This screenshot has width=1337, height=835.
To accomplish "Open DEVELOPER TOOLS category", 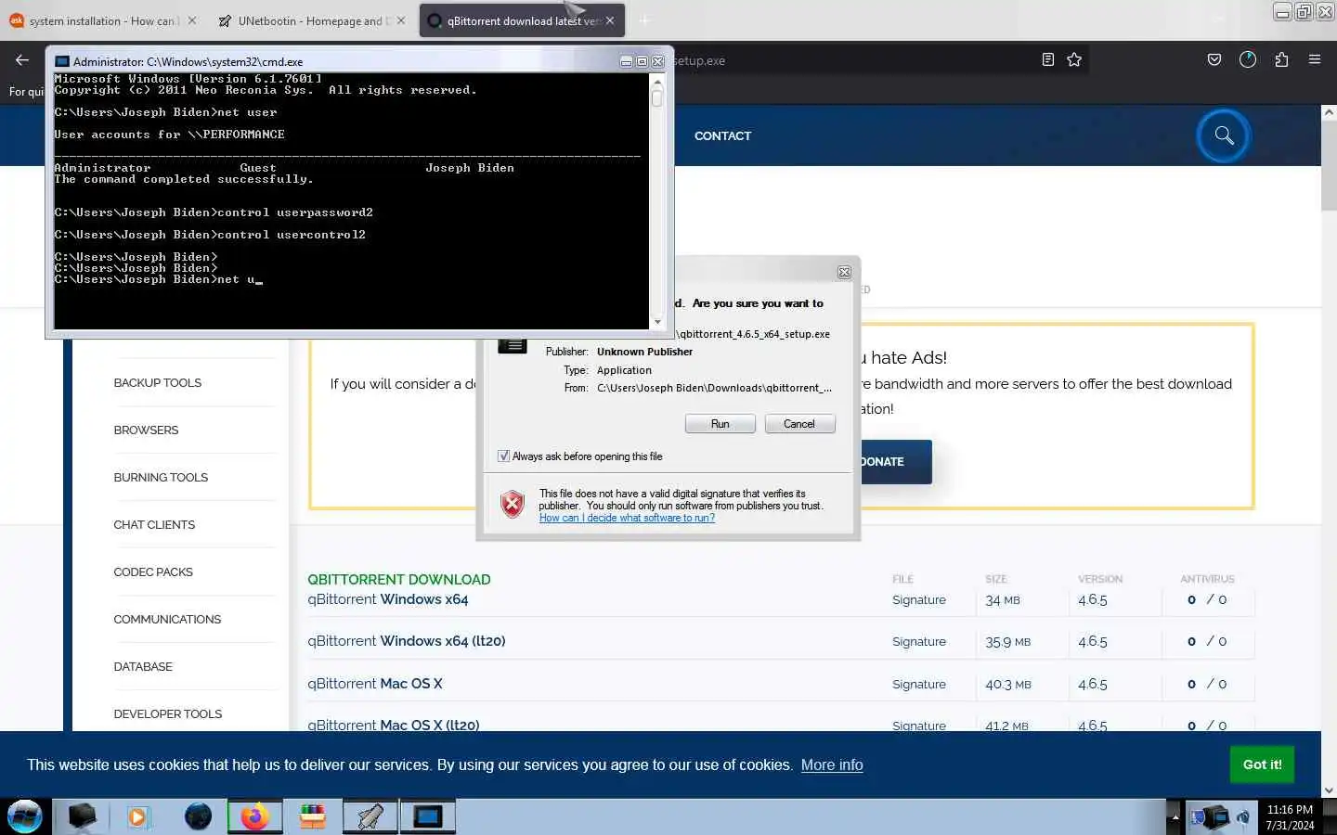I will tap(167, 713).
